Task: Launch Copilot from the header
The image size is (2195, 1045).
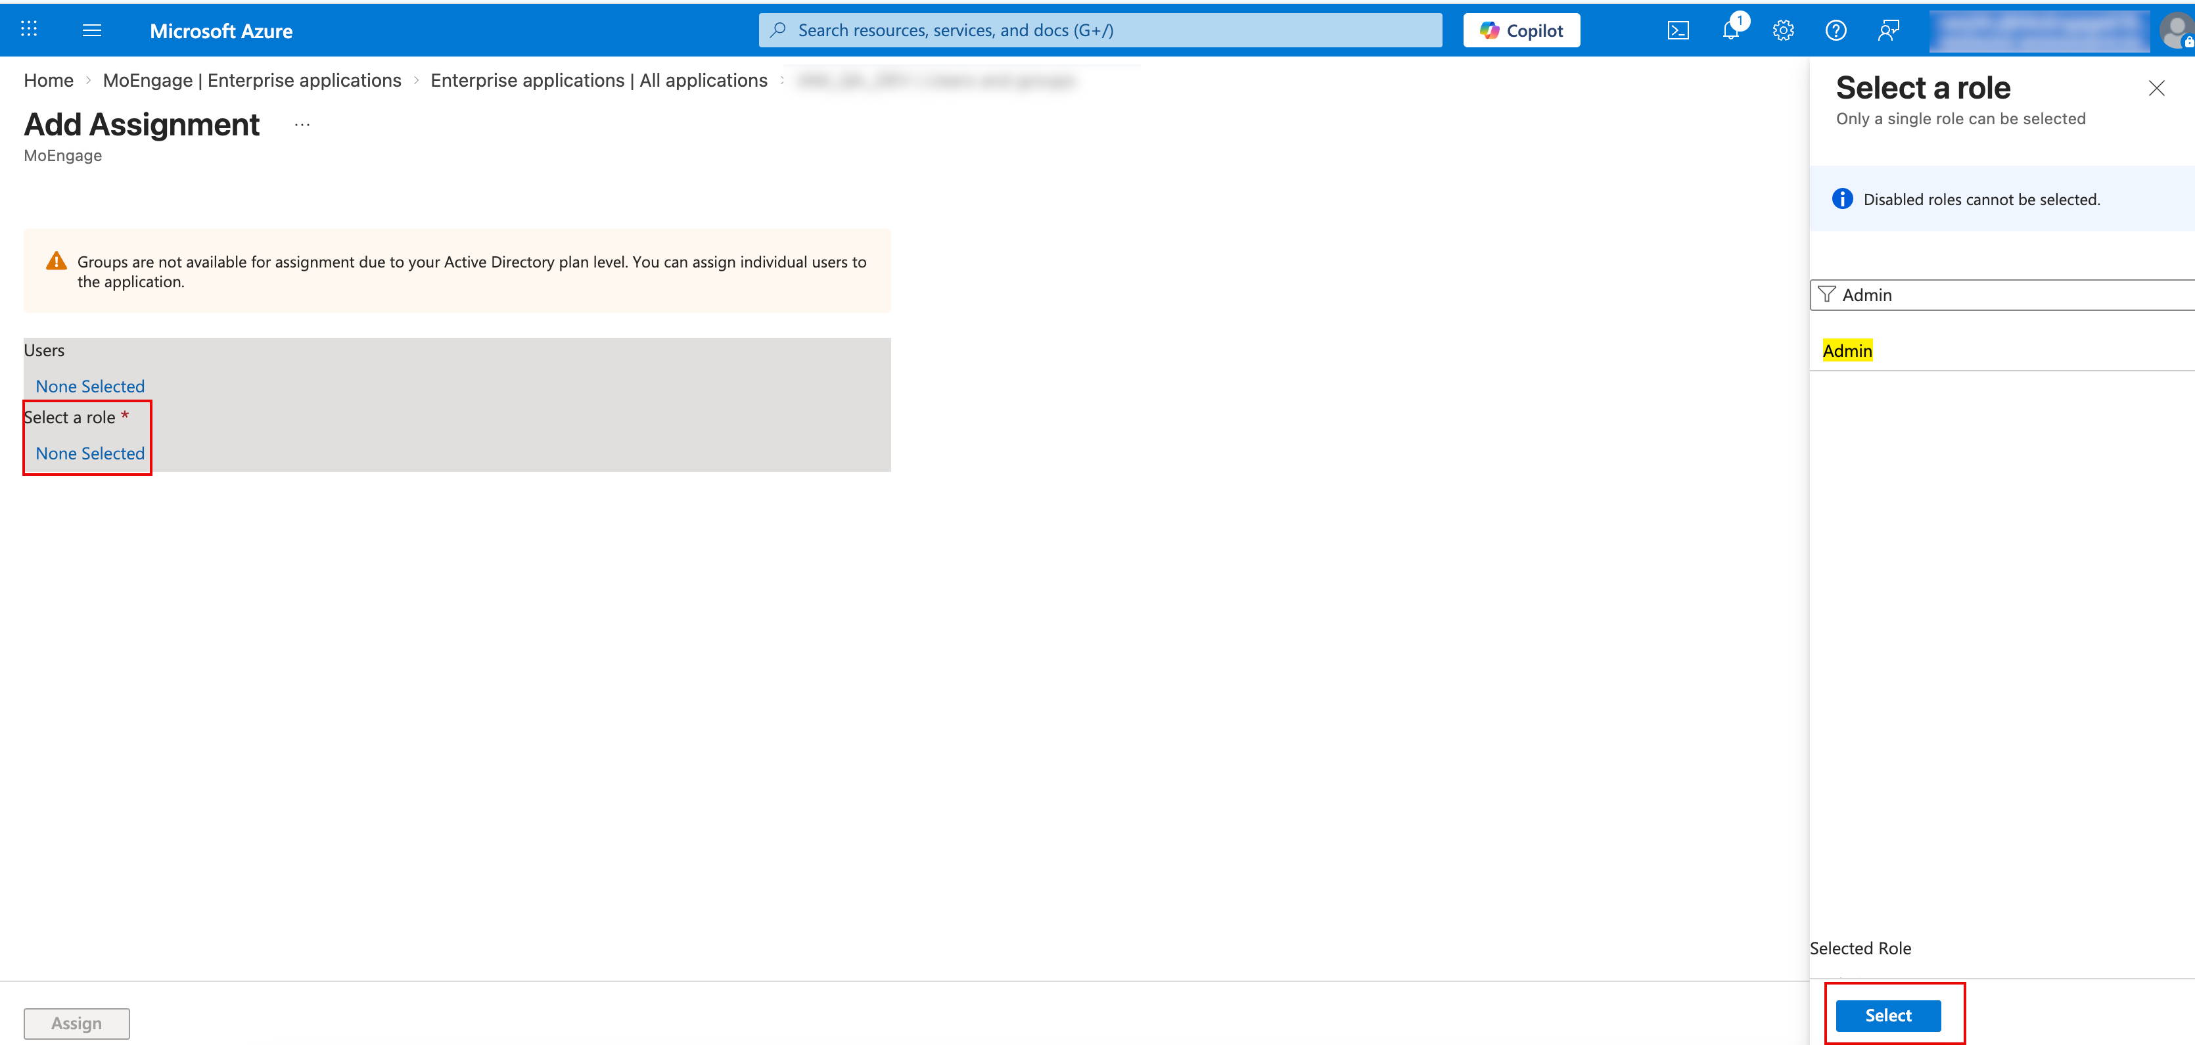Action: point(1521,31)
